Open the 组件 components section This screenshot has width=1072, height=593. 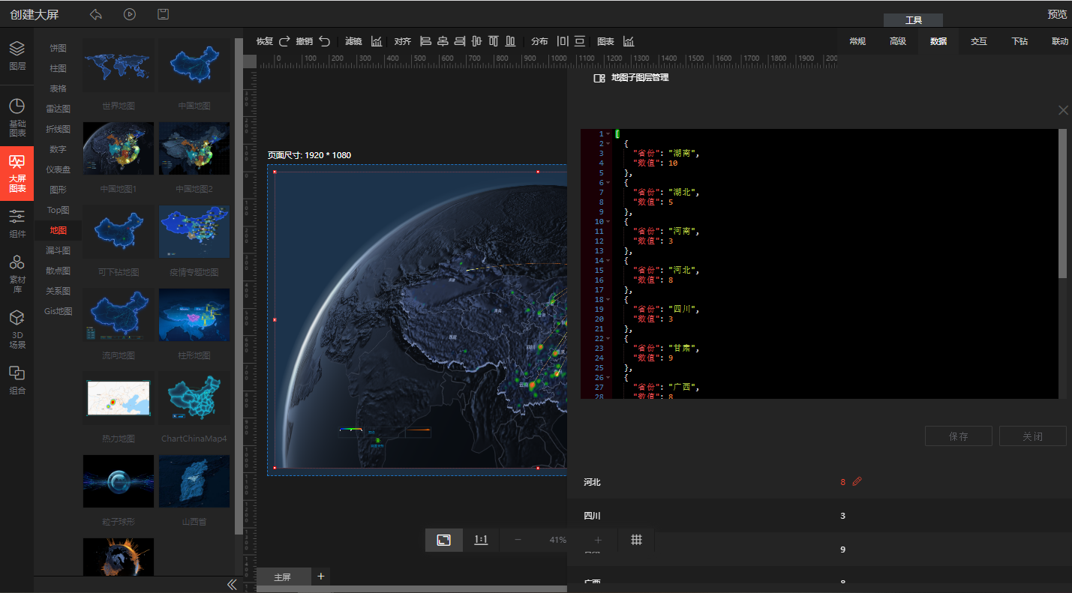click(x=17, y=223)
